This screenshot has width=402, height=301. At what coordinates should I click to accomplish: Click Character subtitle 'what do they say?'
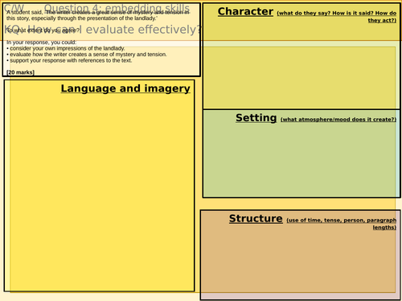[337, 17]
